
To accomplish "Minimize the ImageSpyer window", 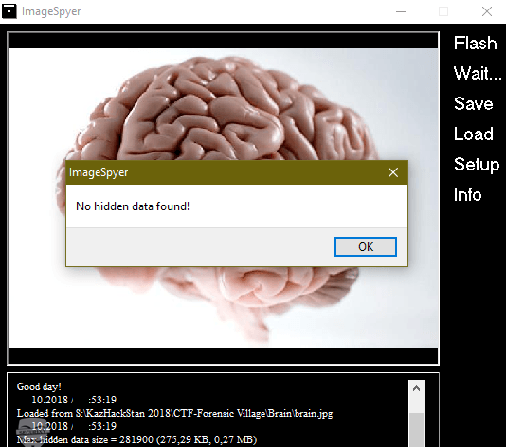I will pos(401,11).
